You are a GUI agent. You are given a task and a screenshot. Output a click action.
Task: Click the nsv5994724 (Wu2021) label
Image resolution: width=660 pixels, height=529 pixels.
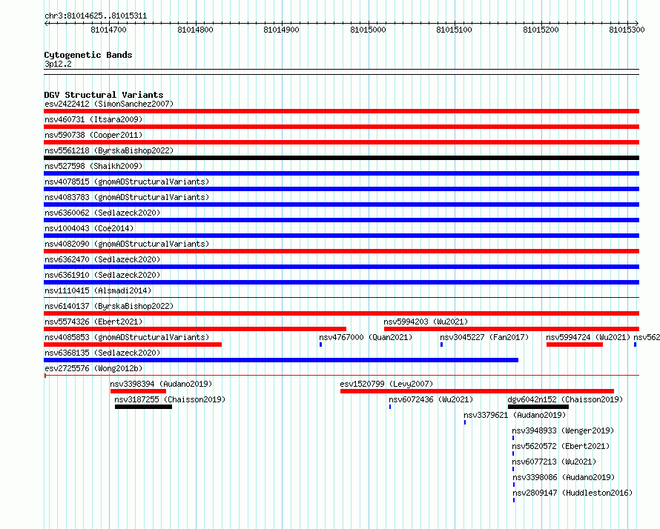coord(588,337)
